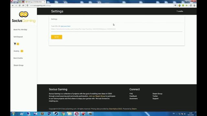The height and width of the screenshot is (116, 207).
Task: Open Steam Group in sidebar
Action: point(18,65)
